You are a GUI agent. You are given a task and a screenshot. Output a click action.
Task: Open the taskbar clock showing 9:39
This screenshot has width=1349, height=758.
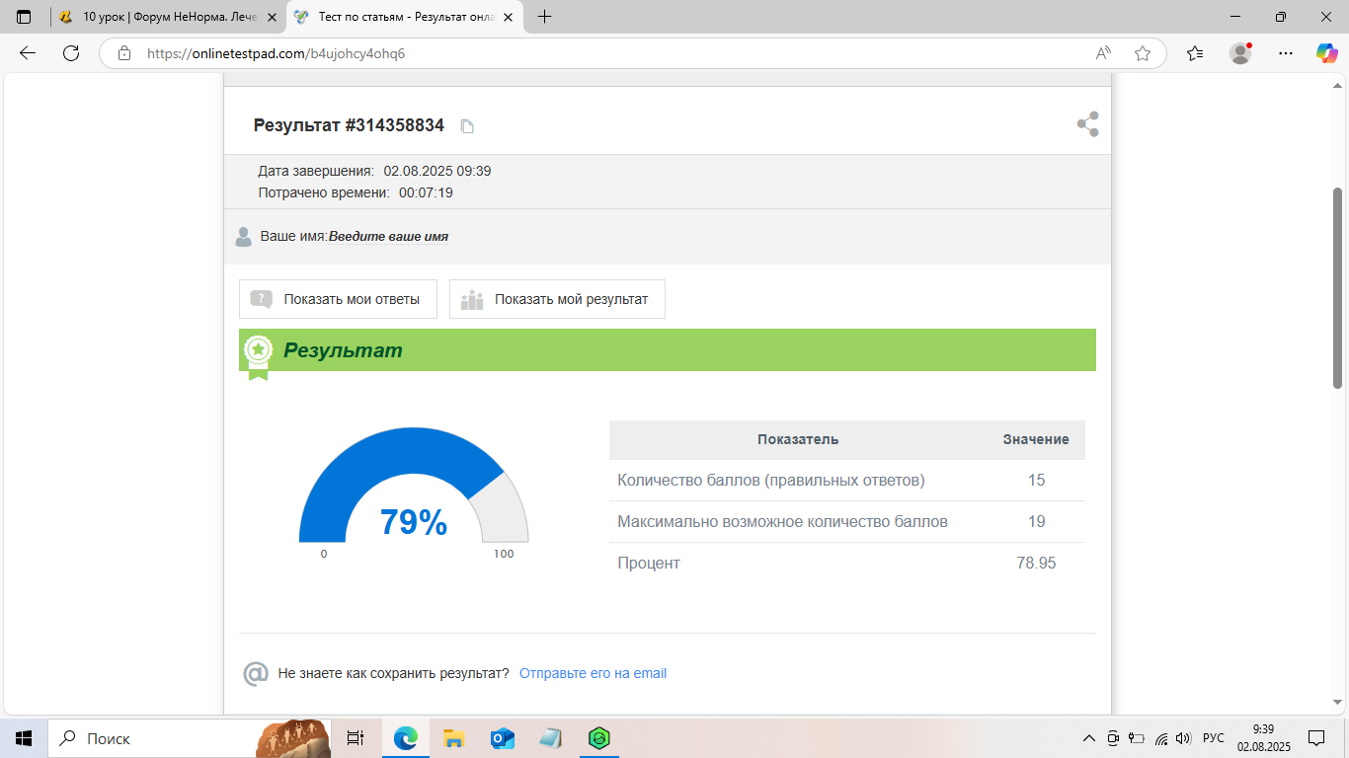pyautogui.click(x=1263, y=738)
